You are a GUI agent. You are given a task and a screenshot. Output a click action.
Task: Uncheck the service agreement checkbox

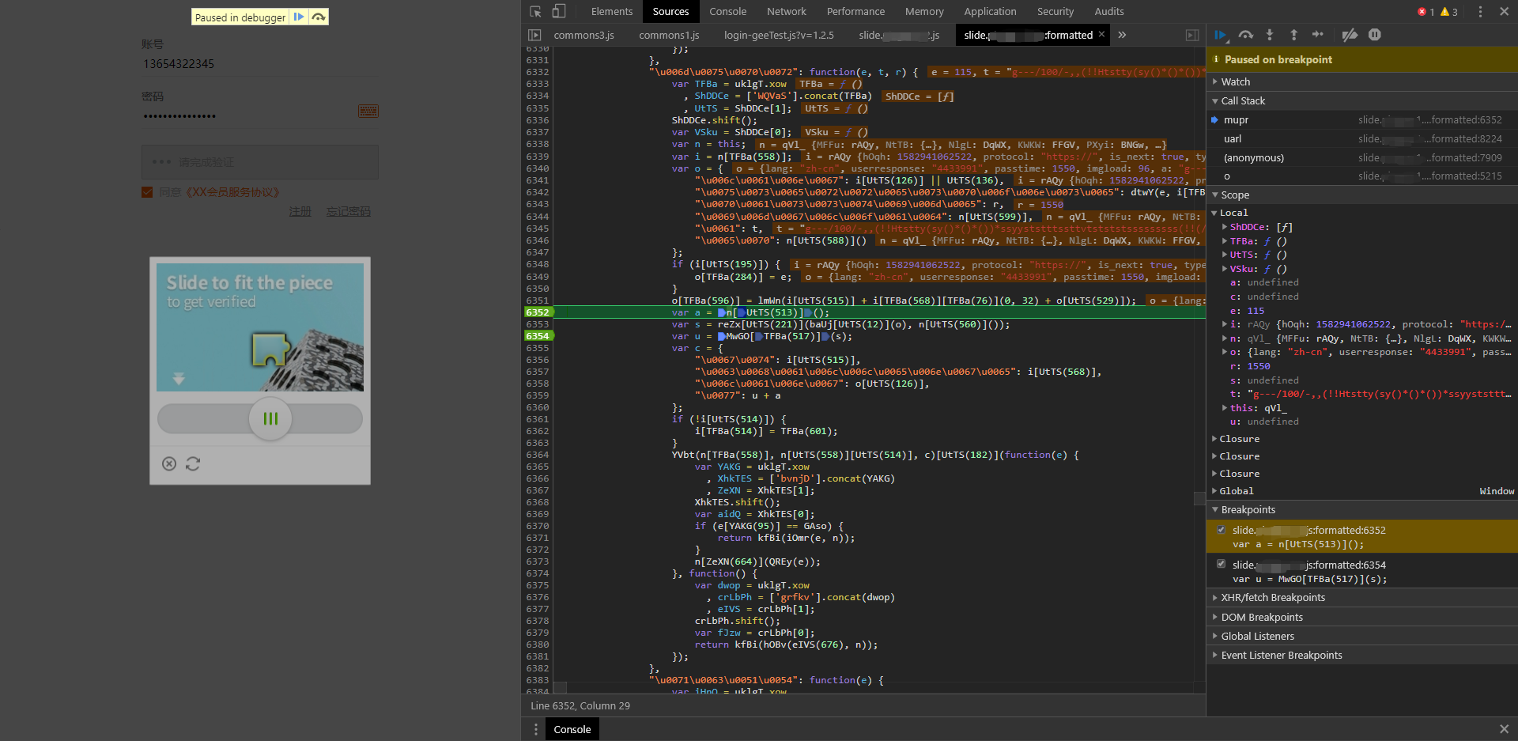point(147,192)
